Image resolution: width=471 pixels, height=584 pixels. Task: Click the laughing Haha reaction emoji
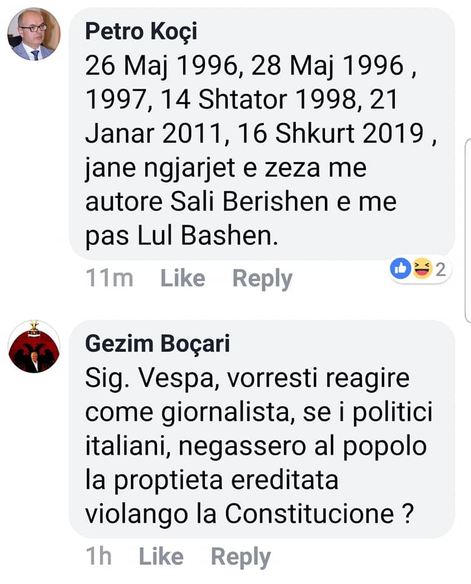[x=421, y=268]
